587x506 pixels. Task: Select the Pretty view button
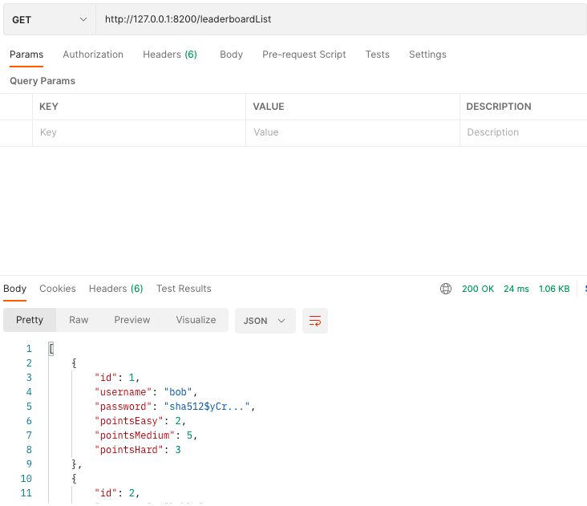coord(30,320)
